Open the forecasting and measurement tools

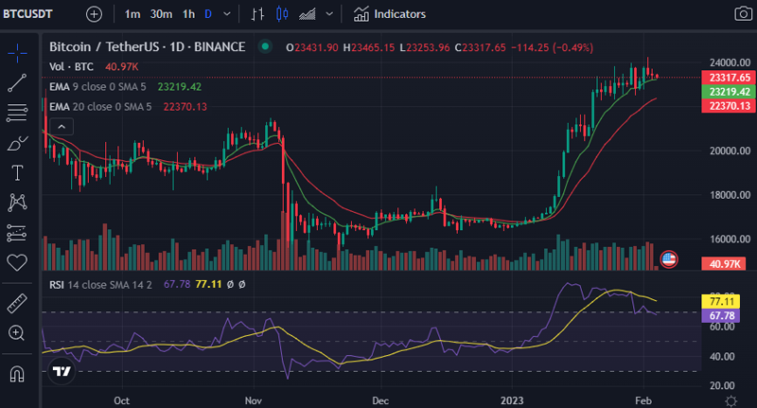[x=17, y=233]
